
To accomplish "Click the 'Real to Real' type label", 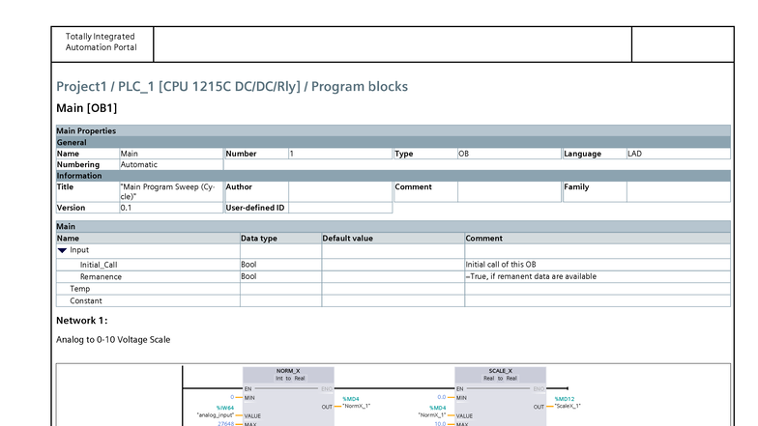I will 501,379.
